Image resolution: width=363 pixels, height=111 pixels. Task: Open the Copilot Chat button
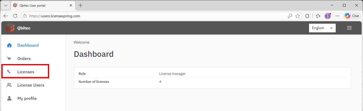tap(352, 16)
